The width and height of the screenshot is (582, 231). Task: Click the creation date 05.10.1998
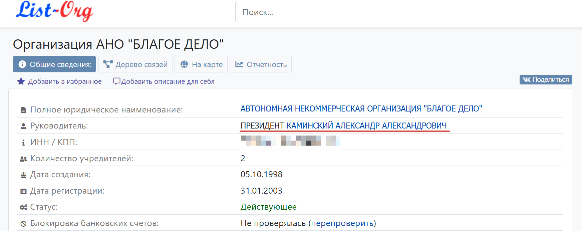click(x=261, y=174)
